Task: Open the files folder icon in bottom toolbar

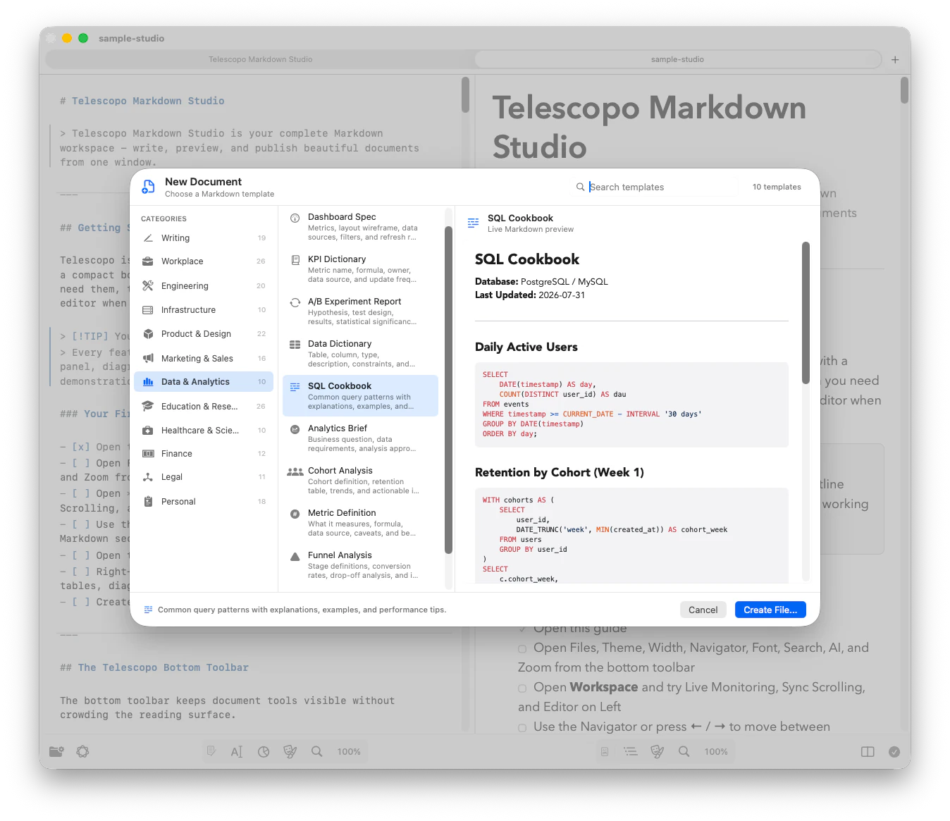Action: [56, 752]
